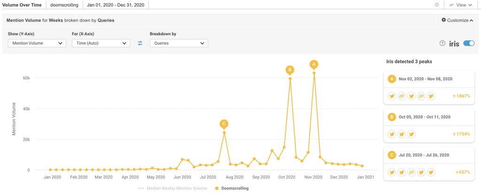Toggle Median Weekly Mention Volume legend entry
This screenshot has height=195, width=481.
tap(172, 188)
